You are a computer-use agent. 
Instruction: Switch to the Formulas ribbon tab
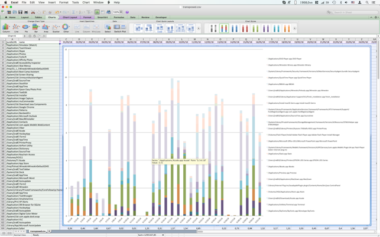[119, 18]
